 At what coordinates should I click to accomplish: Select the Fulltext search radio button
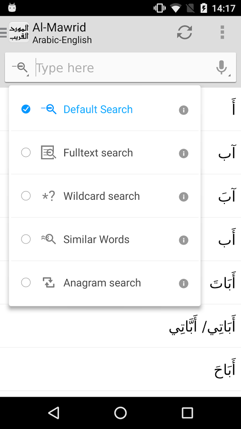[26, 153]
